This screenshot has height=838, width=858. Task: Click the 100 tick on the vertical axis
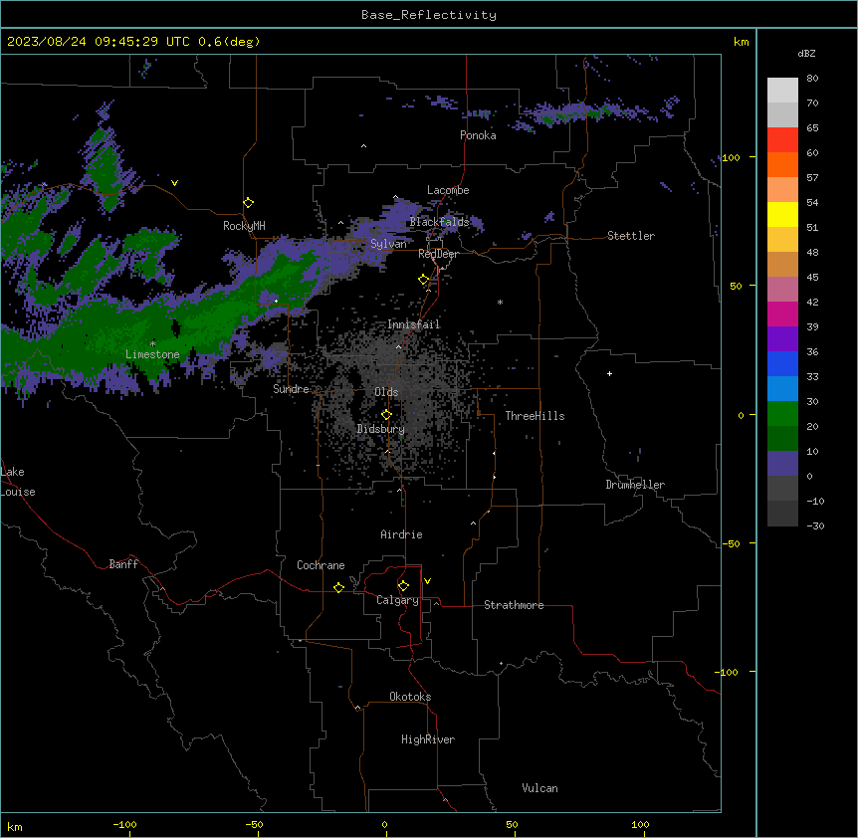[x=731, y=157]
